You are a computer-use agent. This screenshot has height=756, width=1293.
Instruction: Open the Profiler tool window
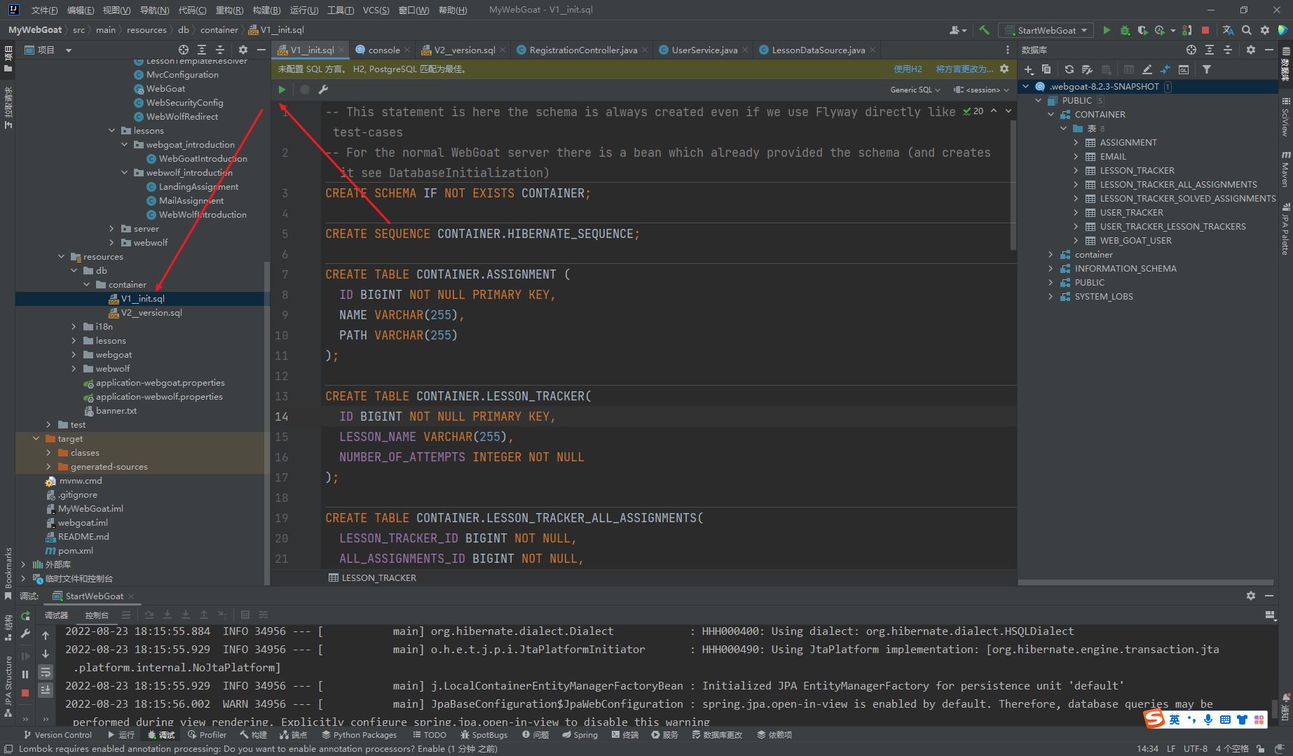pyautogui.click(x=207, y=735)
